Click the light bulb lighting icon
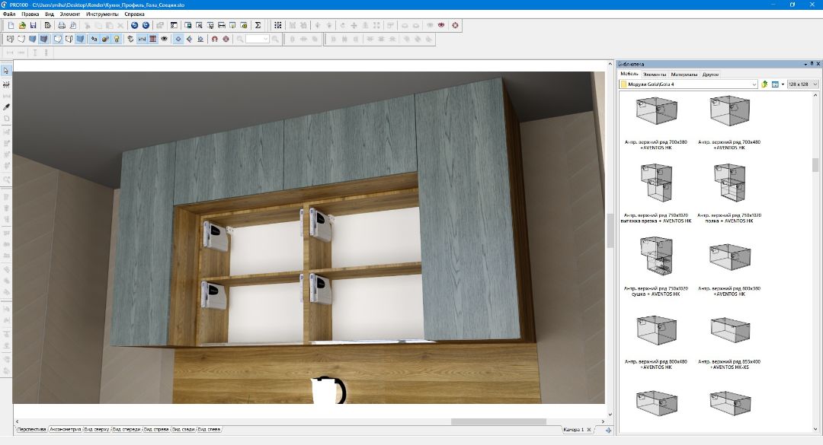The height and width of the screenshot is (445, 823). point(117,39)
